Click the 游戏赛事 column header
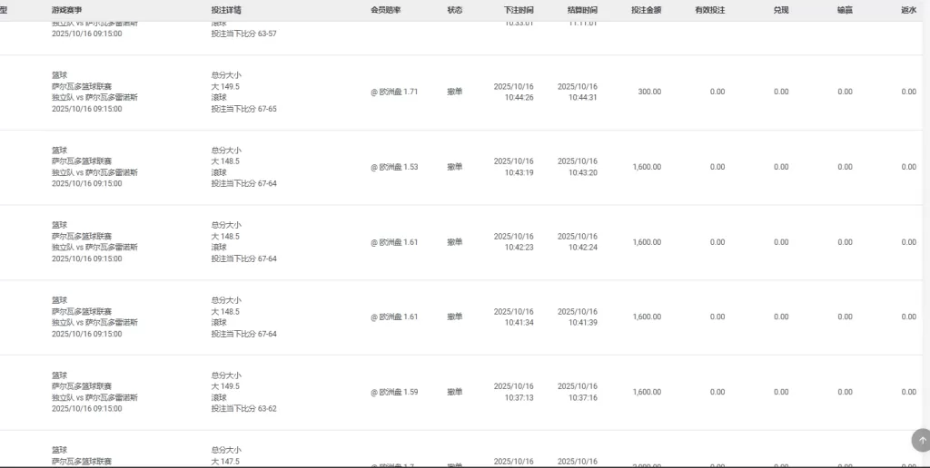930x468 pixels. coord(66,10)
